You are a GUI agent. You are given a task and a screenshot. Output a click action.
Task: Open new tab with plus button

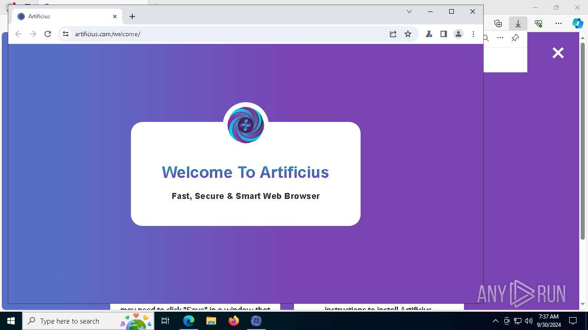pyautogui.click(x=132, y=16)
